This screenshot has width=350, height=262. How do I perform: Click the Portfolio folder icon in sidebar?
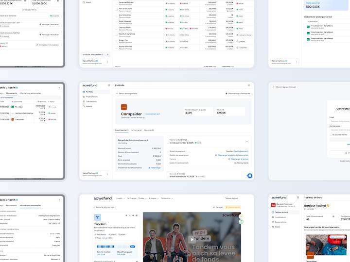[84, 92]
